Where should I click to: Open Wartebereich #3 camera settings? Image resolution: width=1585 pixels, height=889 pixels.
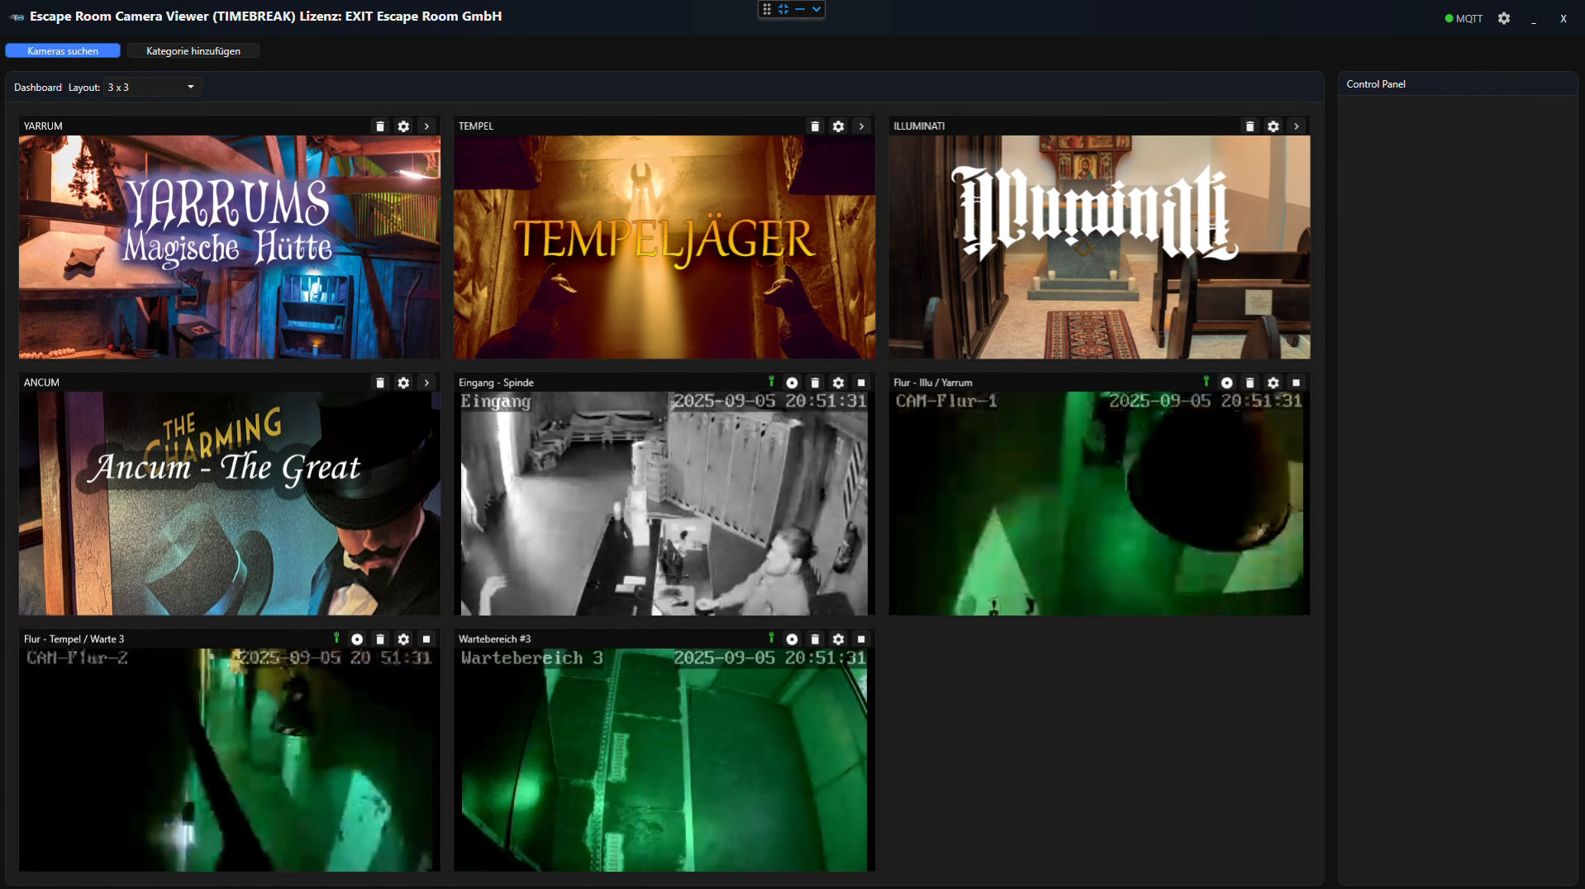838,639
